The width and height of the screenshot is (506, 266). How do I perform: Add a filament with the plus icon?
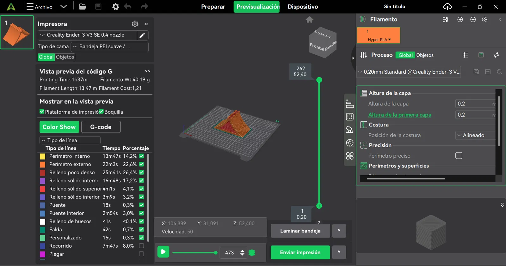pyautogui.click(x=460, y=20)
